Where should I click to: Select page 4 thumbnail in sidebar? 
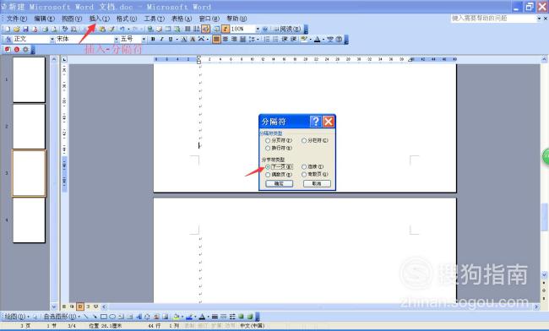click(29, 220)
